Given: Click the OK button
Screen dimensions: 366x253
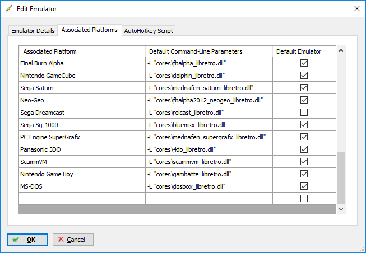Looking at the screenshot, I should click(x=27, y=240).
